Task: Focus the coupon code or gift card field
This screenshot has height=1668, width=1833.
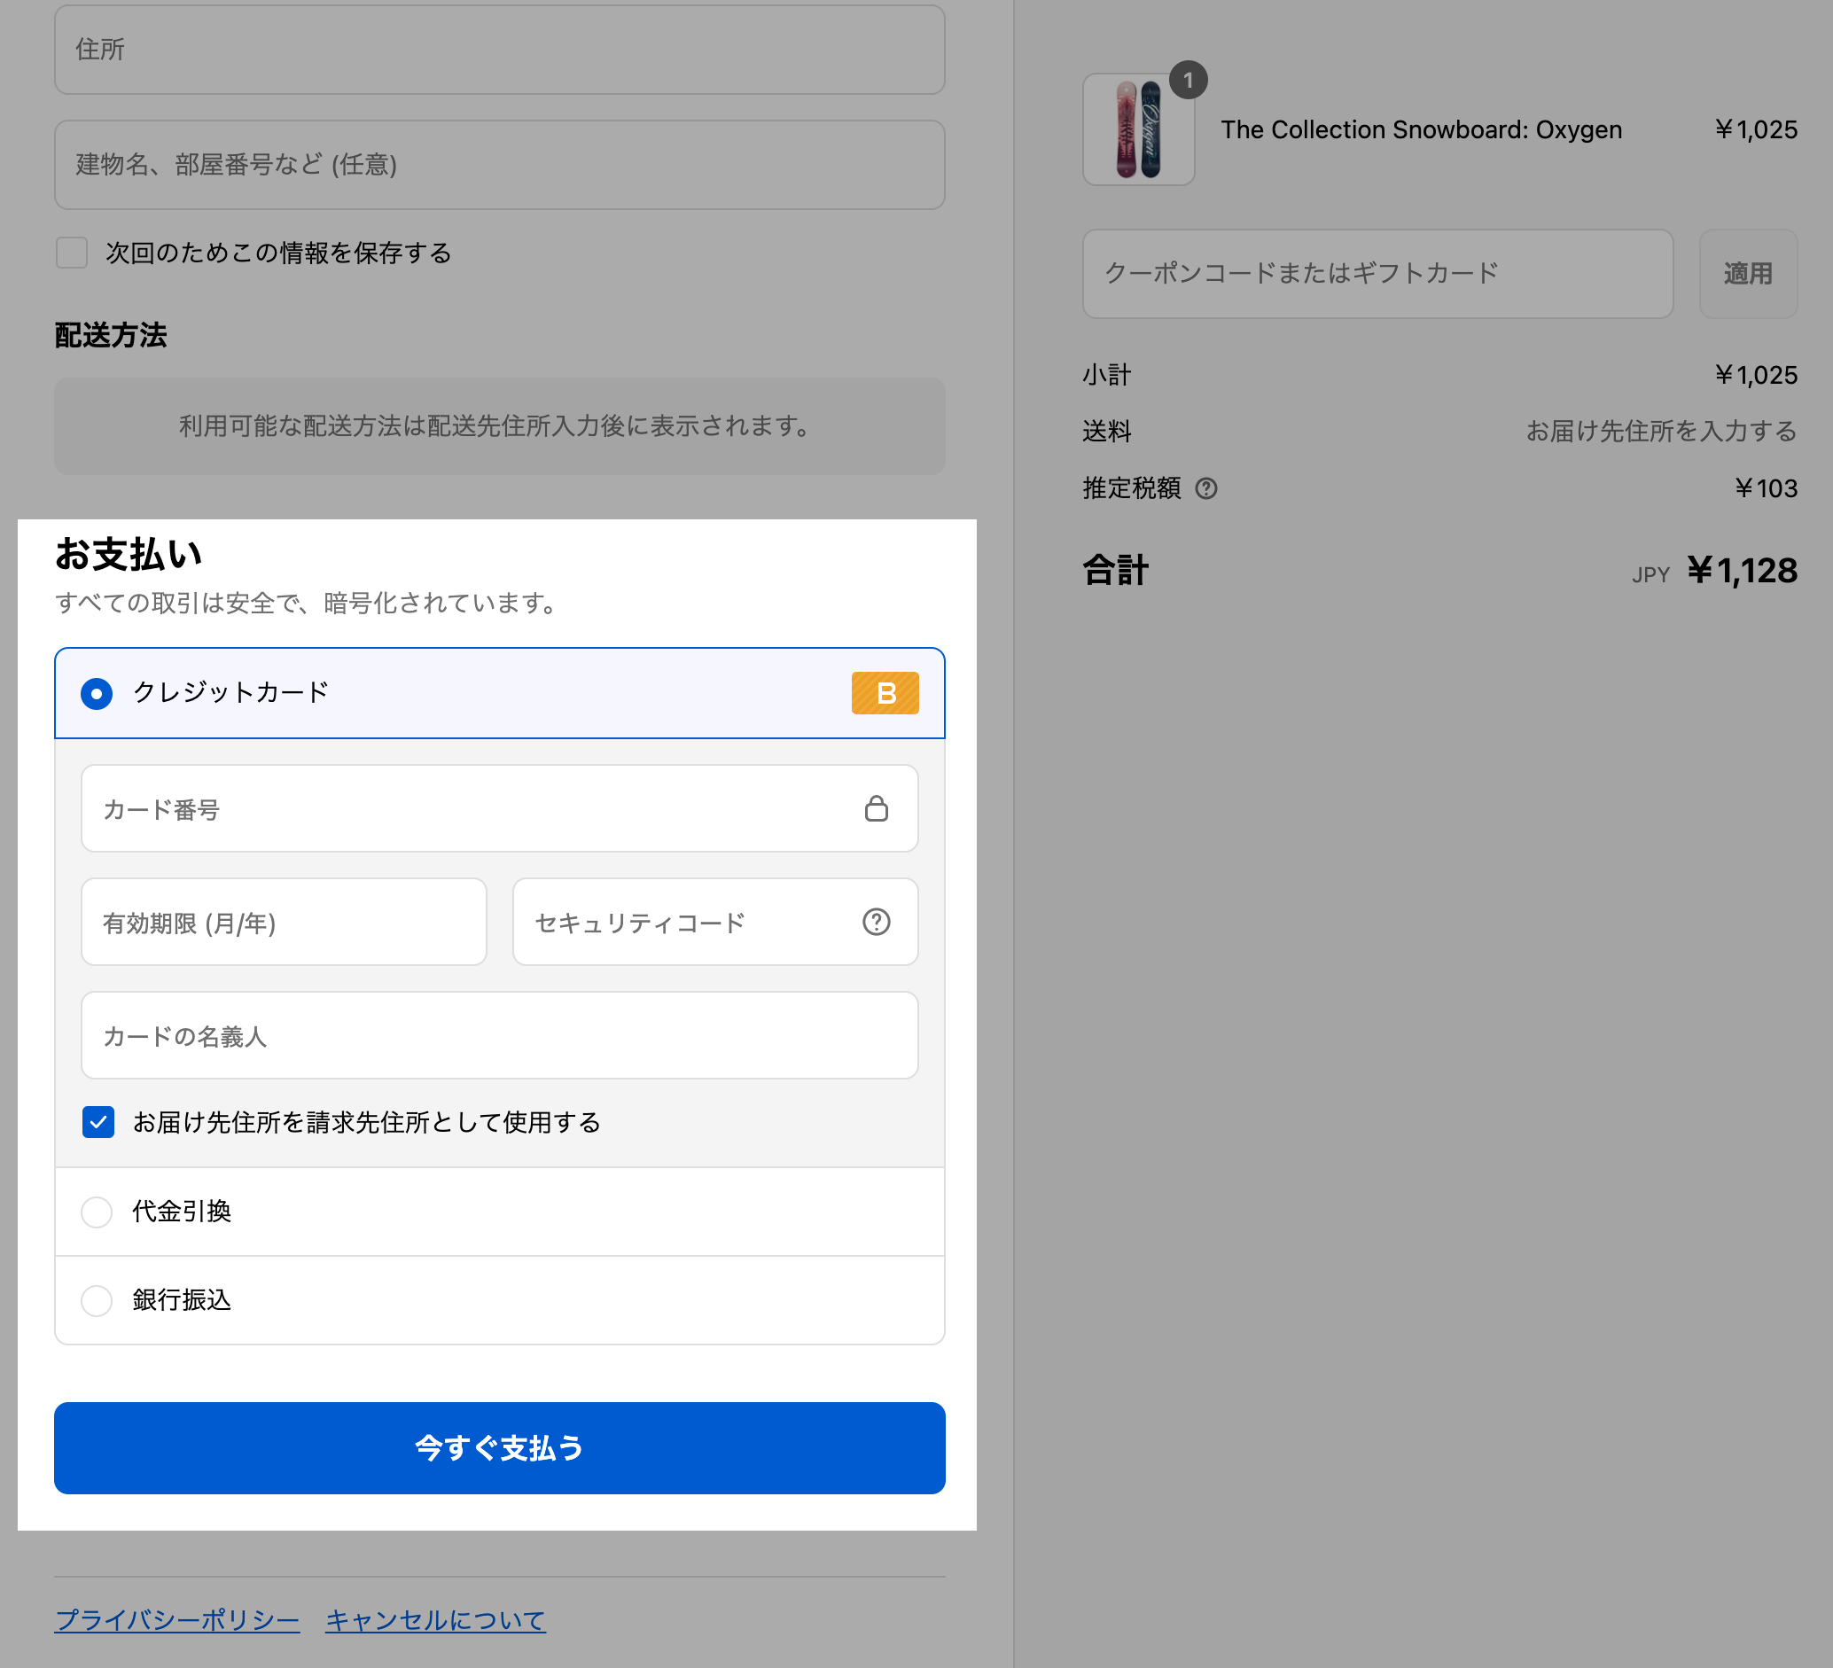Action: pyautogui.click(x=1377, y=274)
